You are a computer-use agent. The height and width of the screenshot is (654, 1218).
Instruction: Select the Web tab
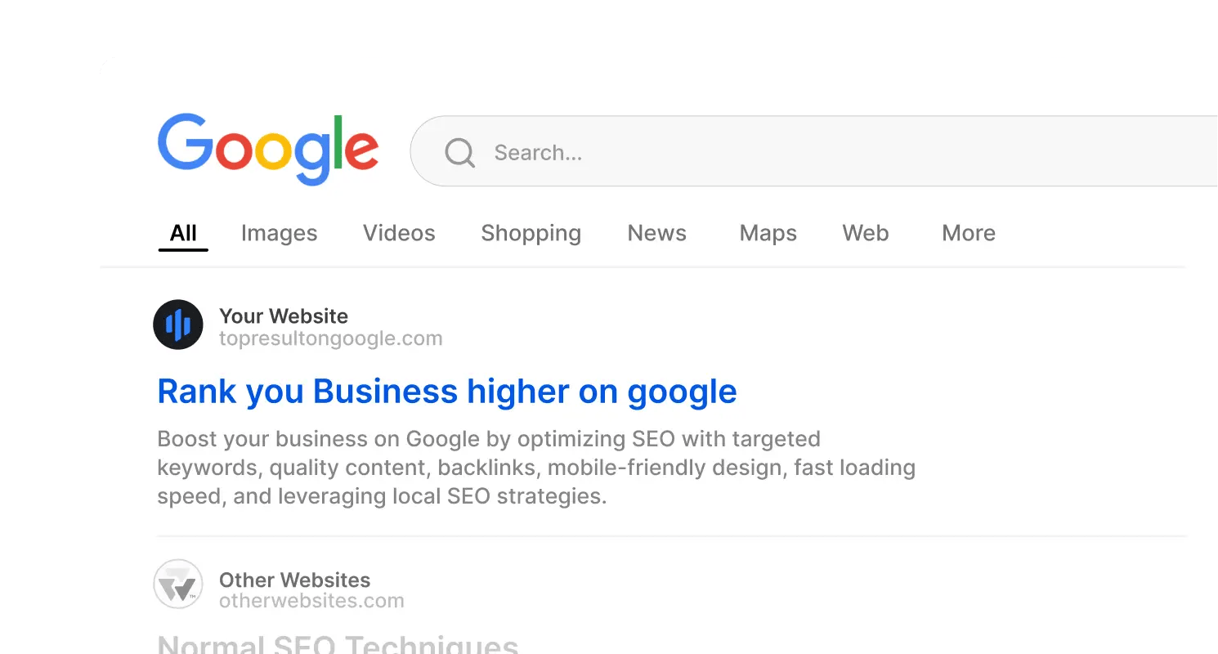click(x=865, y=233)
